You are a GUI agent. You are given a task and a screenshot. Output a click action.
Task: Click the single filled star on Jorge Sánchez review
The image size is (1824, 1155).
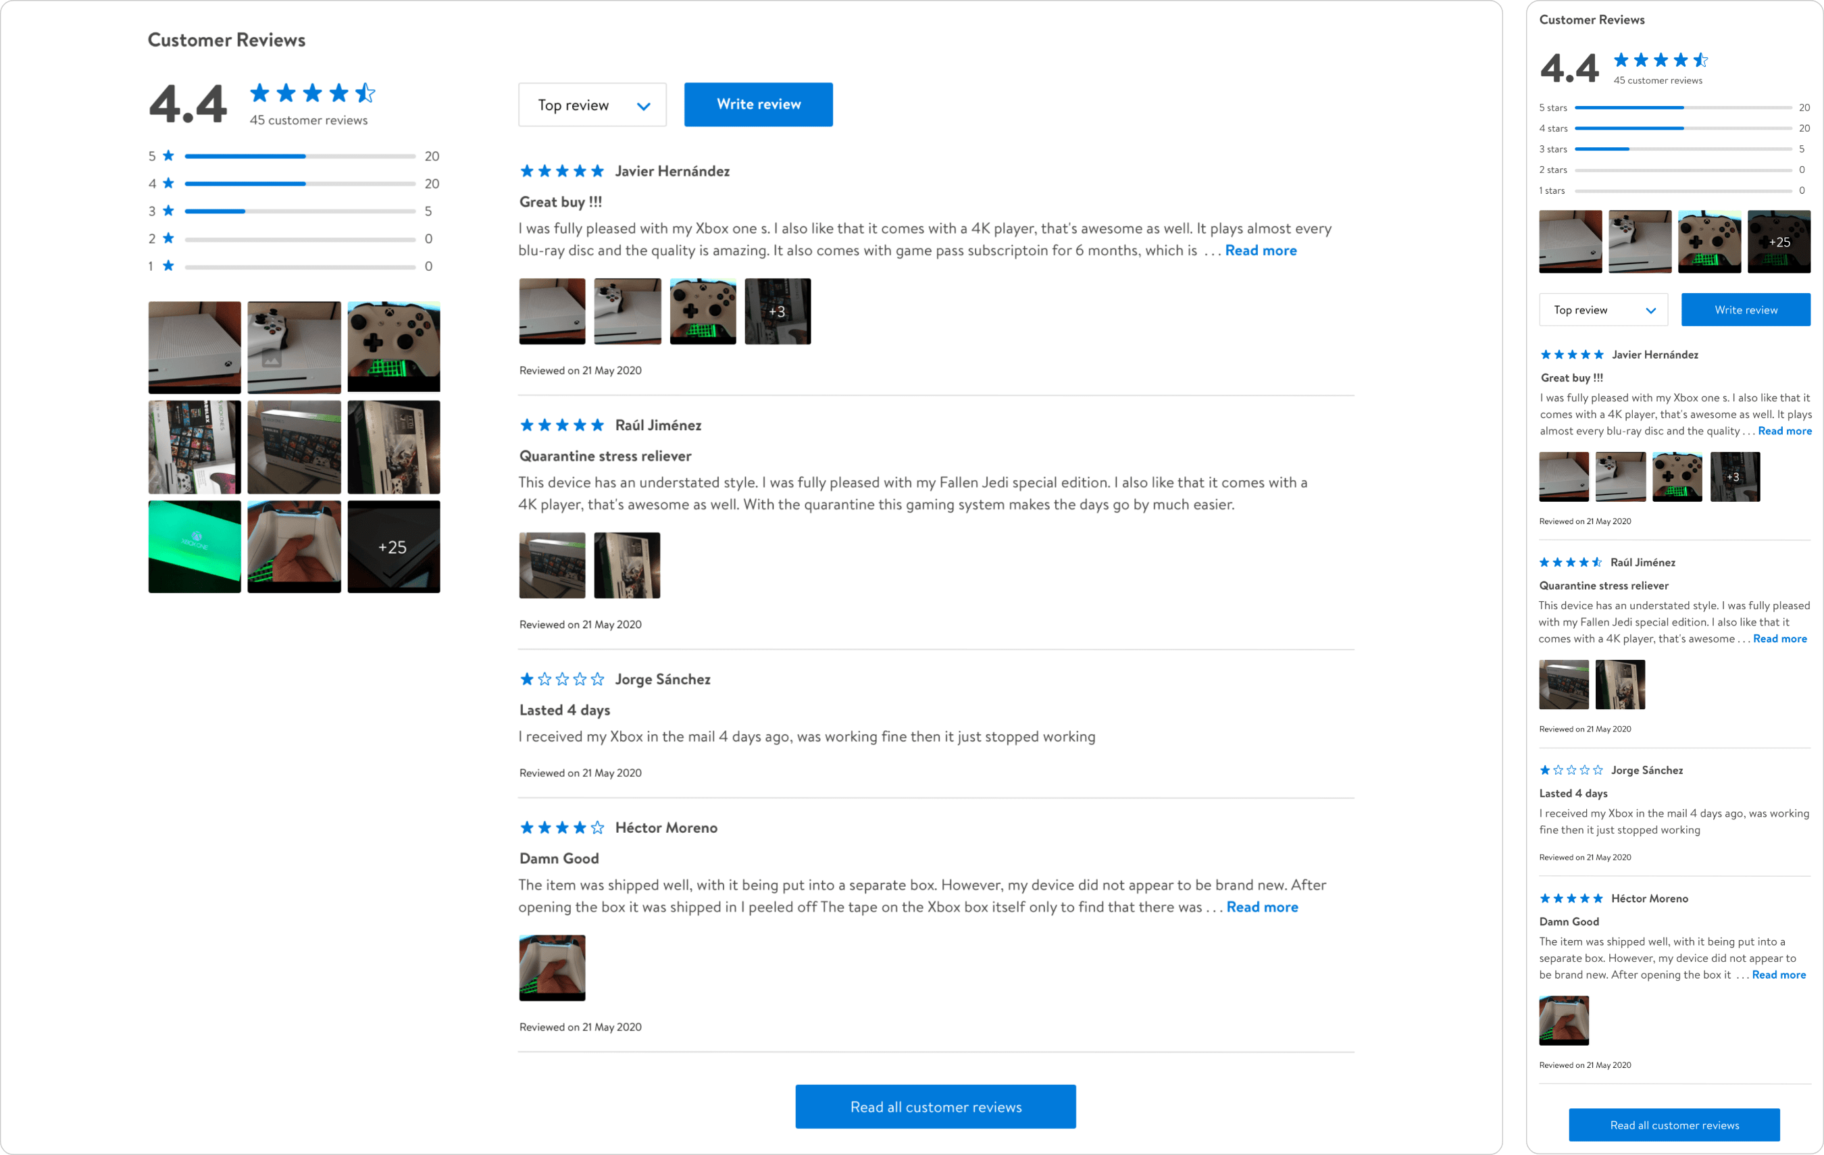tap(526, 679)
